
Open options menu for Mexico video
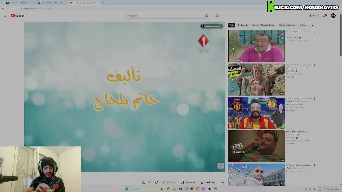pyautogui.click(x=314, y=165)
